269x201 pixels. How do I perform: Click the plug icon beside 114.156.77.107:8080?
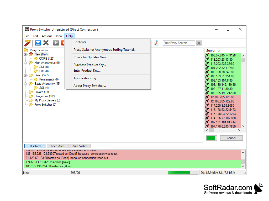(207, 118)
